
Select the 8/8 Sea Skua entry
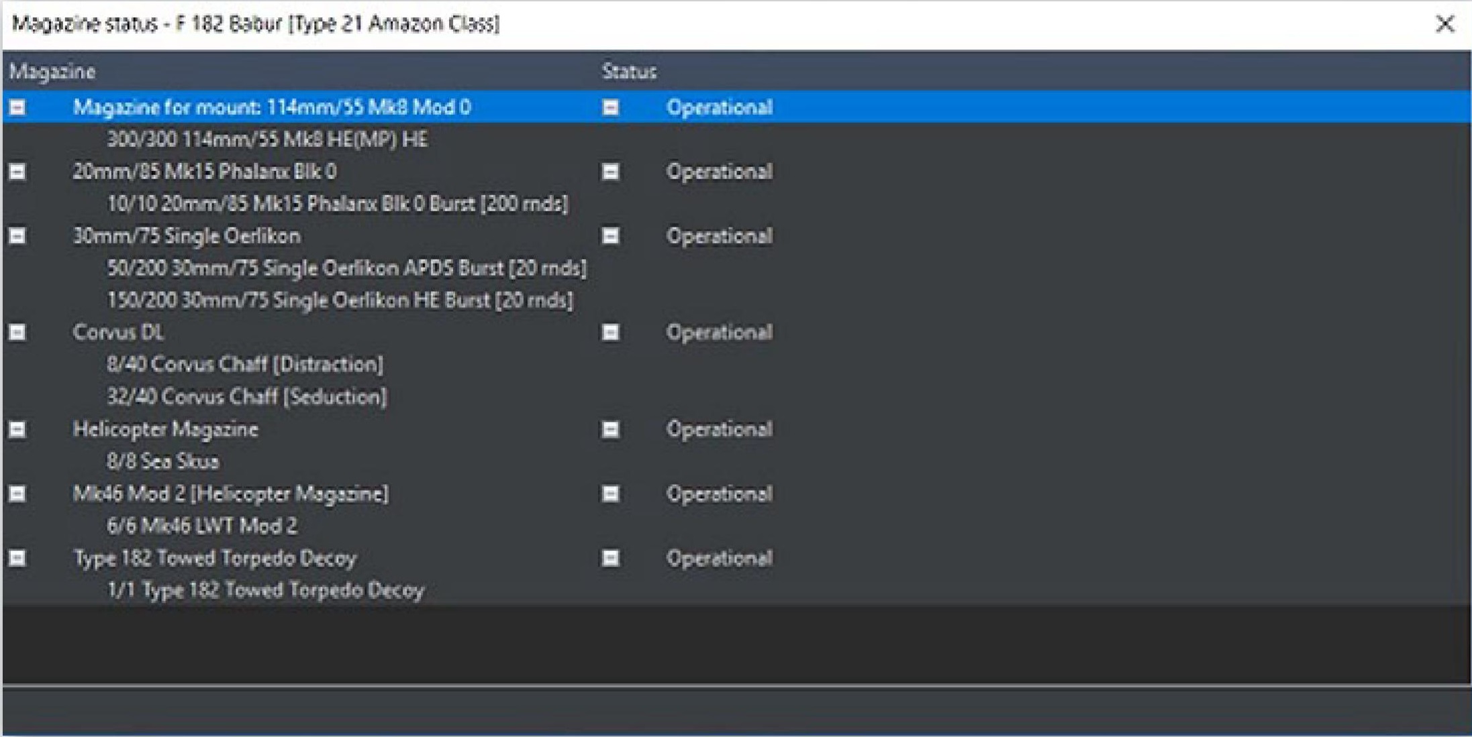point(163,461)
